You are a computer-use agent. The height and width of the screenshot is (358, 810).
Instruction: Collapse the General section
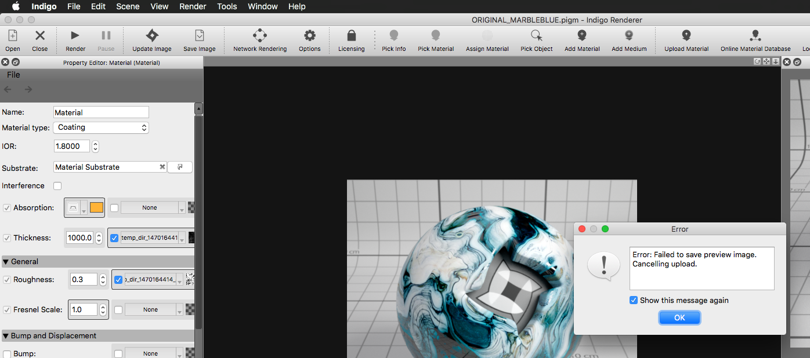coord(6,262)
